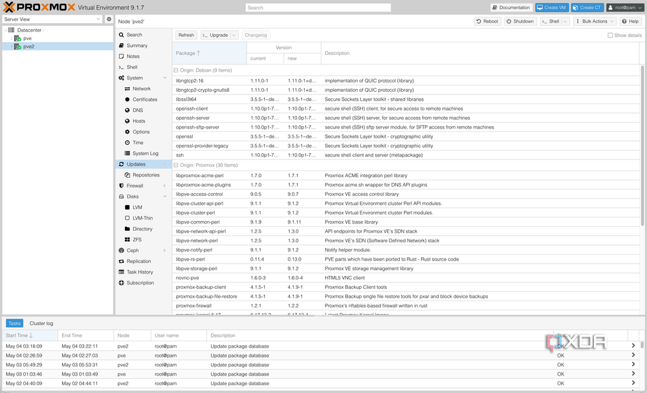Toggle the Show details checkbox
Screen dimensions: 647x393
[610, 36]
